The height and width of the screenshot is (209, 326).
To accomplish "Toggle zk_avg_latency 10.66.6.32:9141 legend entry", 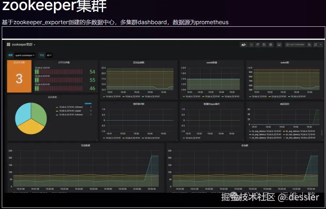I will [x=265, y=135].
